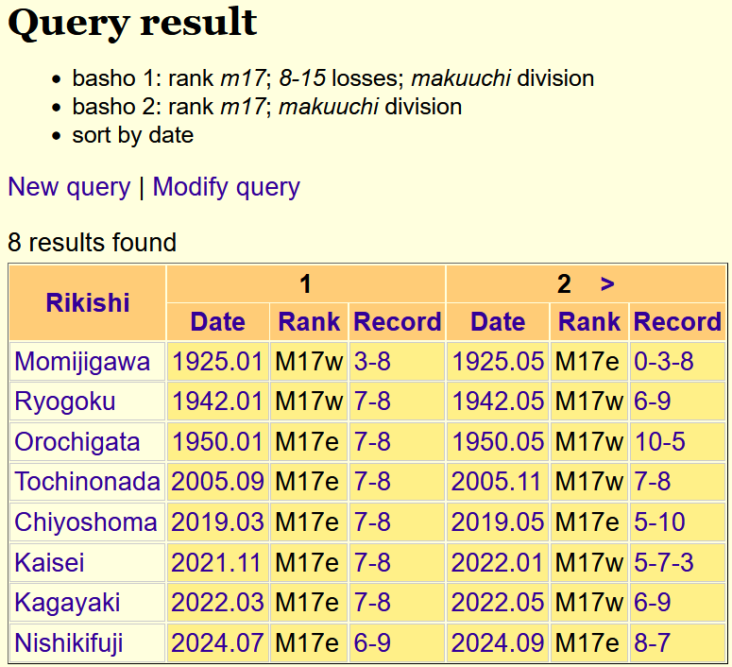Open Orochigata's 10-5 record link
Viewport: 732px width, 667px height.
[659, 442]
